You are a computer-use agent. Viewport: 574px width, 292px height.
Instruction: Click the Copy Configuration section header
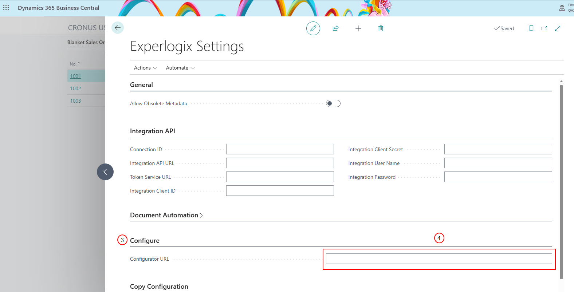159,287
